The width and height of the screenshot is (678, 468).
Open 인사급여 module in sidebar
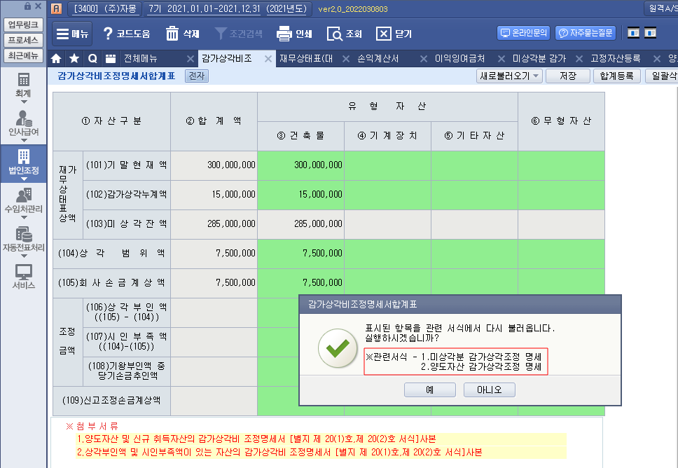tap(24, 123)
